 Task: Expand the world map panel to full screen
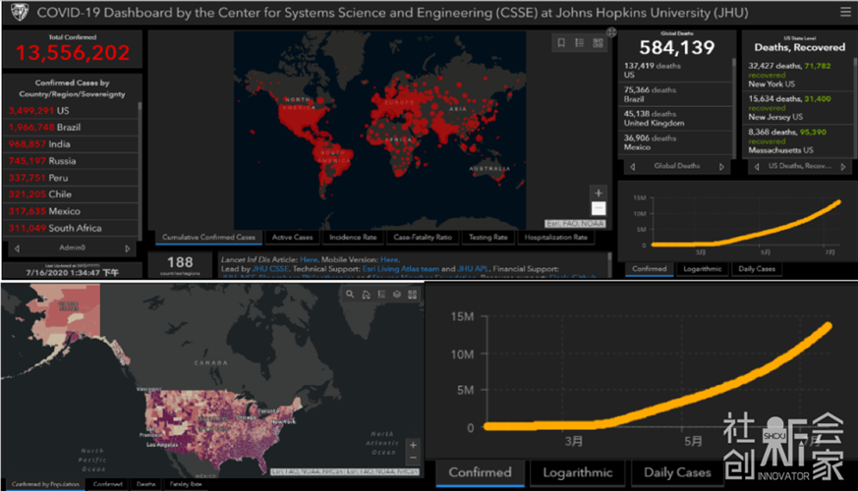[612, 32]
